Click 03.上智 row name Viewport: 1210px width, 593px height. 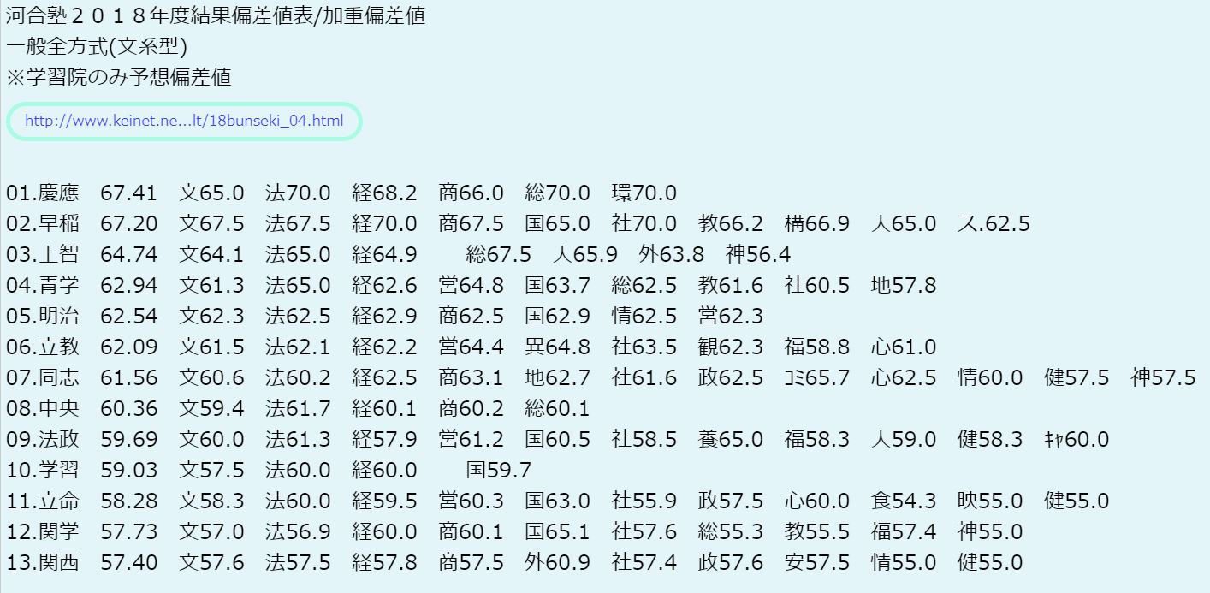pyautogui.click(x=42, y=255)
